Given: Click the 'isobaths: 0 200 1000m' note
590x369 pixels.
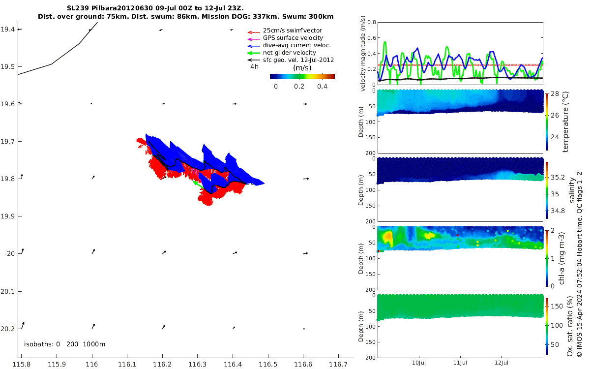Looking at the screenshot, I should [64, 344].
